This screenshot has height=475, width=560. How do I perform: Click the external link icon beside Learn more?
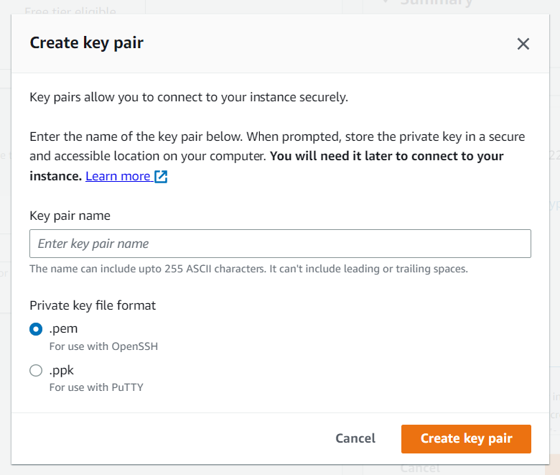(x=161, y=177)
